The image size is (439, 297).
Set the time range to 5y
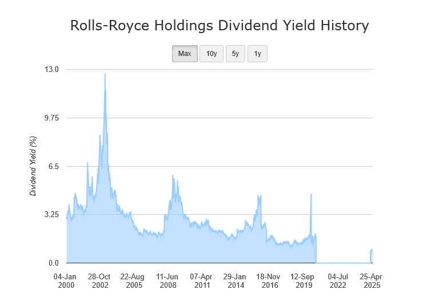coord(236,54)
